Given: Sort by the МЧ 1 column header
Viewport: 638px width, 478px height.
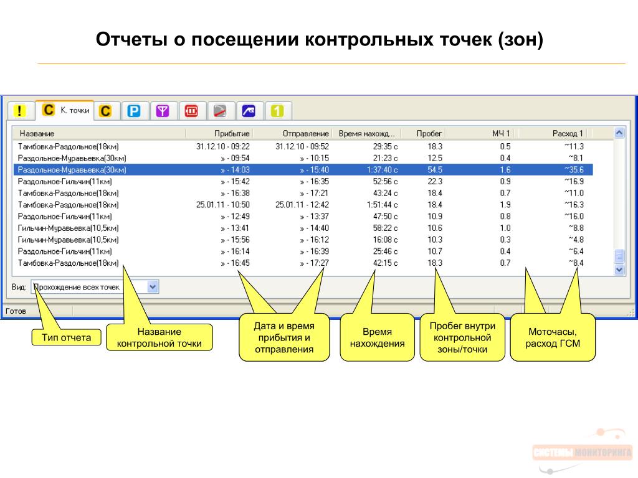Looking at the screenshot, I should 478,133.
